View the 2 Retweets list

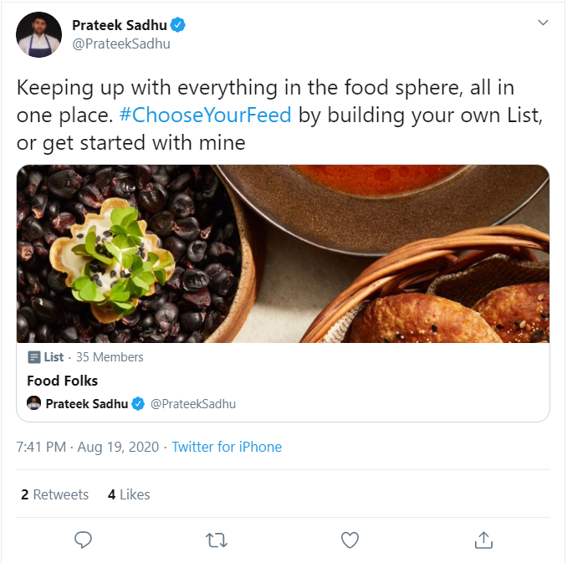55,494
